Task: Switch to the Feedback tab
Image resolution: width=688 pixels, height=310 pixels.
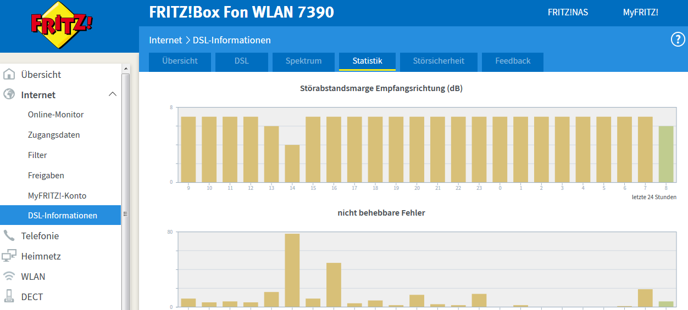Action: tap(513, 61)
